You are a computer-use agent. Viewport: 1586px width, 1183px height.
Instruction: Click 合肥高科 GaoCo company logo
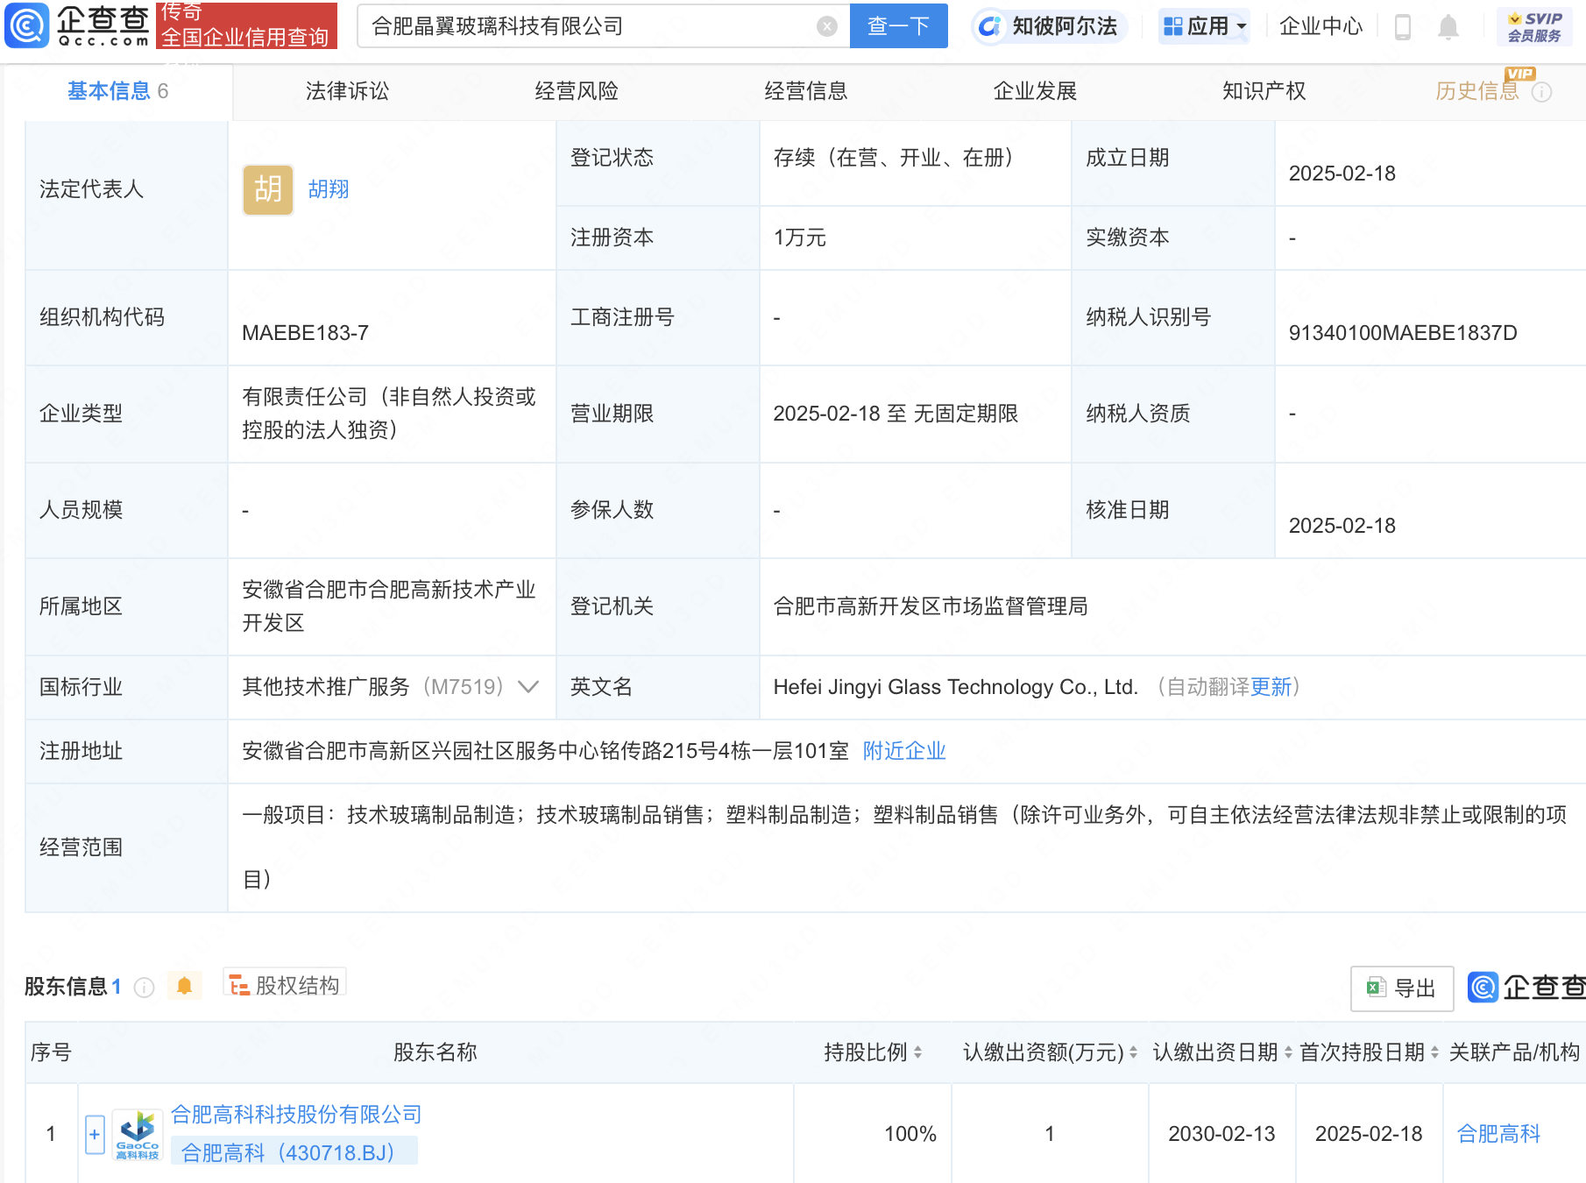pyautogui.click(x=136, y=1133)
